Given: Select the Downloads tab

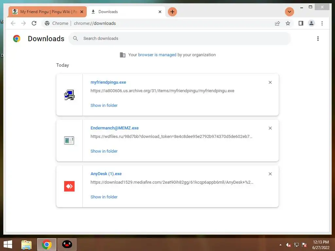Looking at the screenshot, I should [x=126, y=12].
